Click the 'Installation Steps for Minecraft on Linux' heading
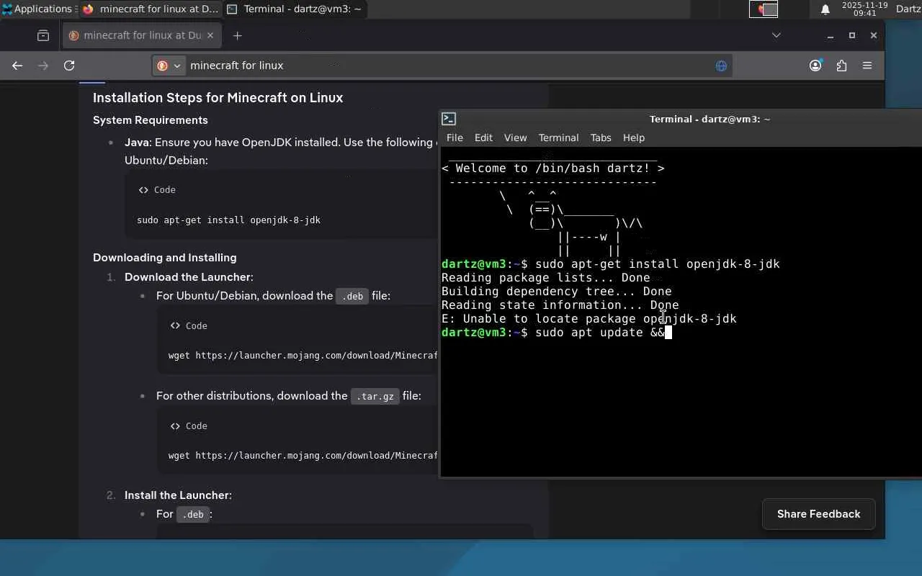Viewport: 922px width, 576px height. click(x=218, y=98)
